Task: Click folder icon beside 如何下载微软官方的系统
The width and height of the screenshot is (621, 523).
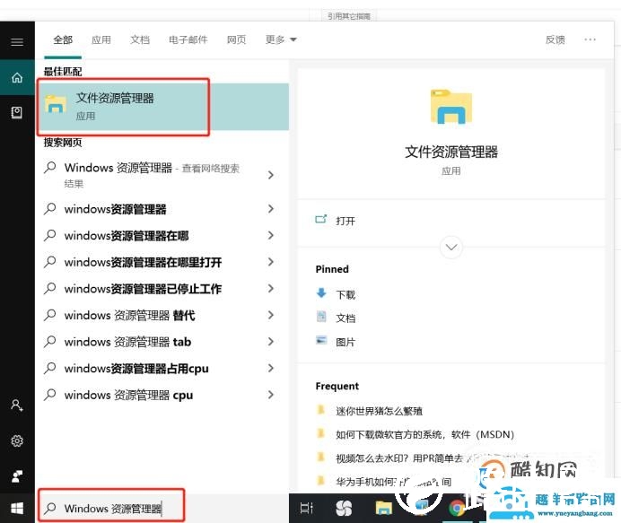Action: click(x=320, y=433)
